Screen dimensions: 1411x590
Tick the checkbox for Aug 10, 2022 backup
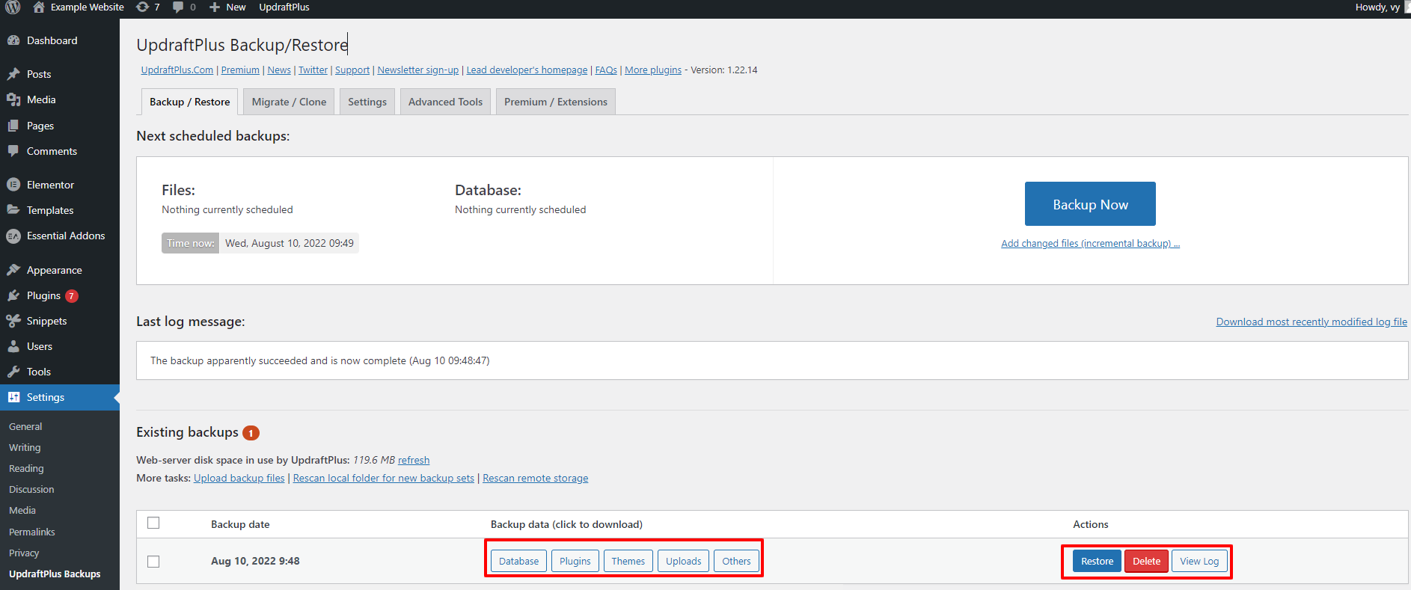click(153, 562)
